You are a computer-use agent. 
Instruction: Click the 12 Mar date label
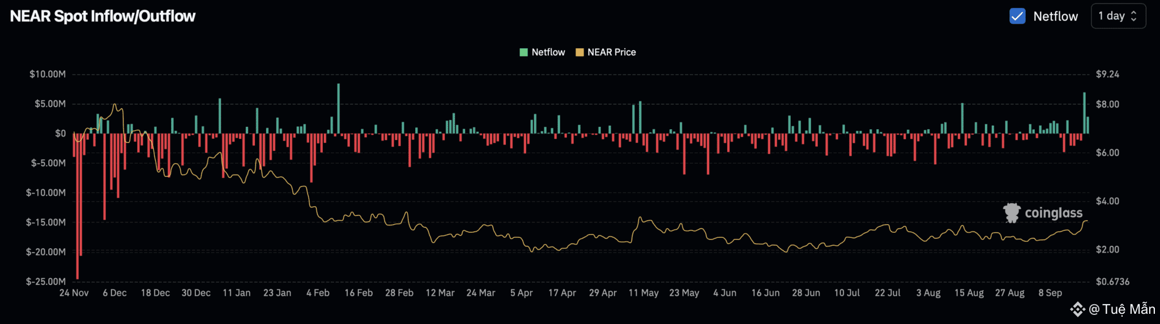[440, 293]
